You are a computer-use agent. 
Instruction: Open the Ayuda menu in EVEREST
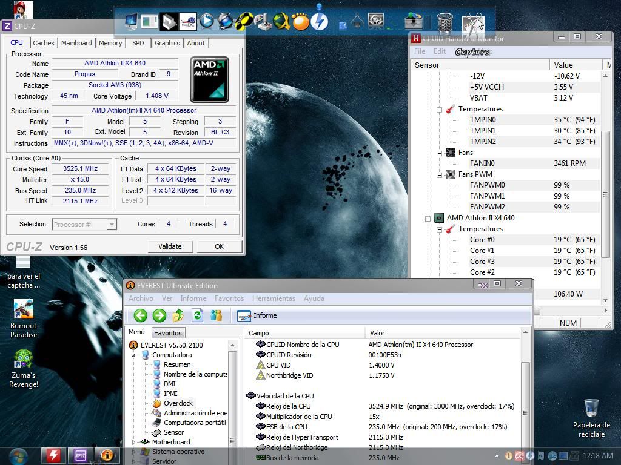(314, 298)
